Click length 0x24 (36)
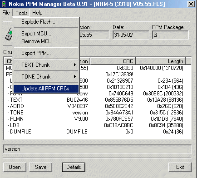Image resolution: width=197 pixels, height=178 pixels. click(x=173, y=132)
